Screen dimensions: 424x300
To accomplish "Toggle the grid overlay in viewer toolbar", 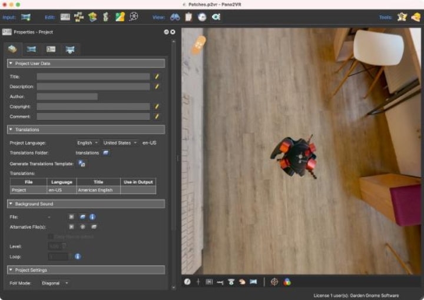I will coord(209,282).
